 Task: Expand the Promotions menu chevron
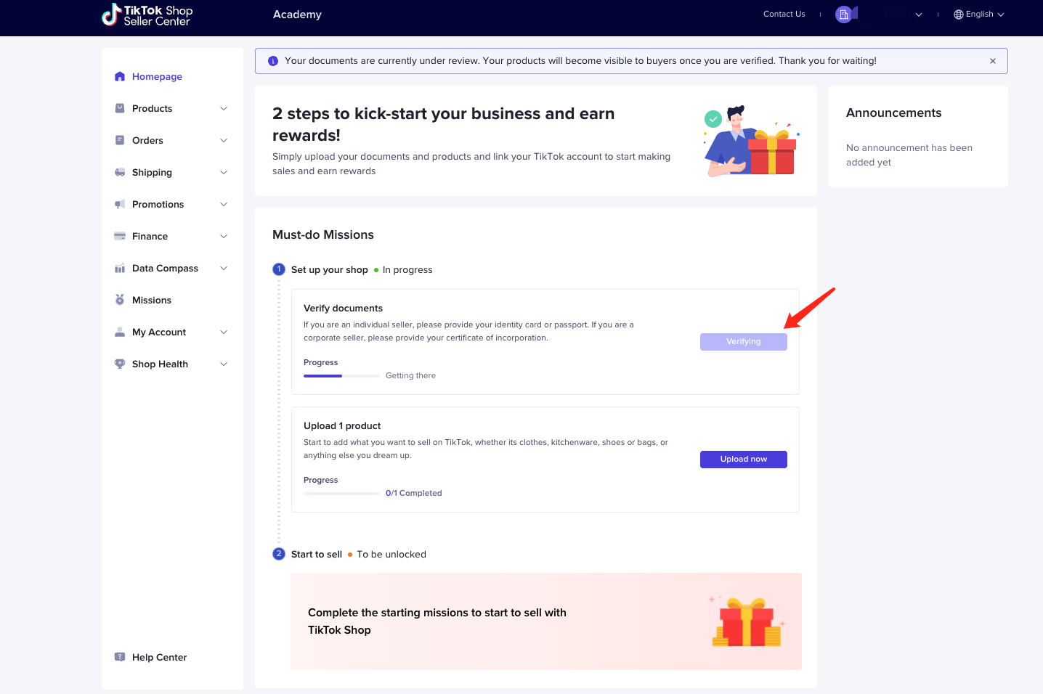click(x=224, y=204)
